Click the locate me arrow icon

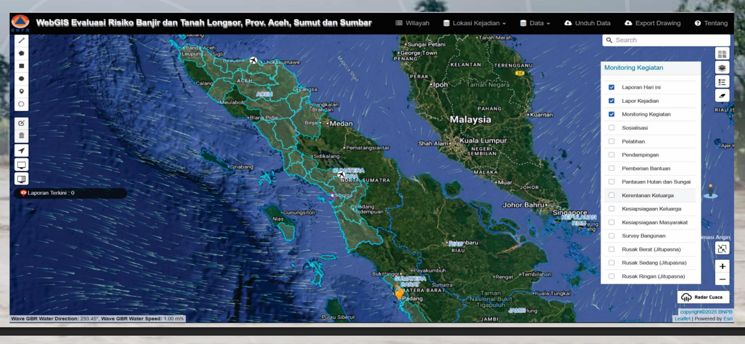pos(21,150)
